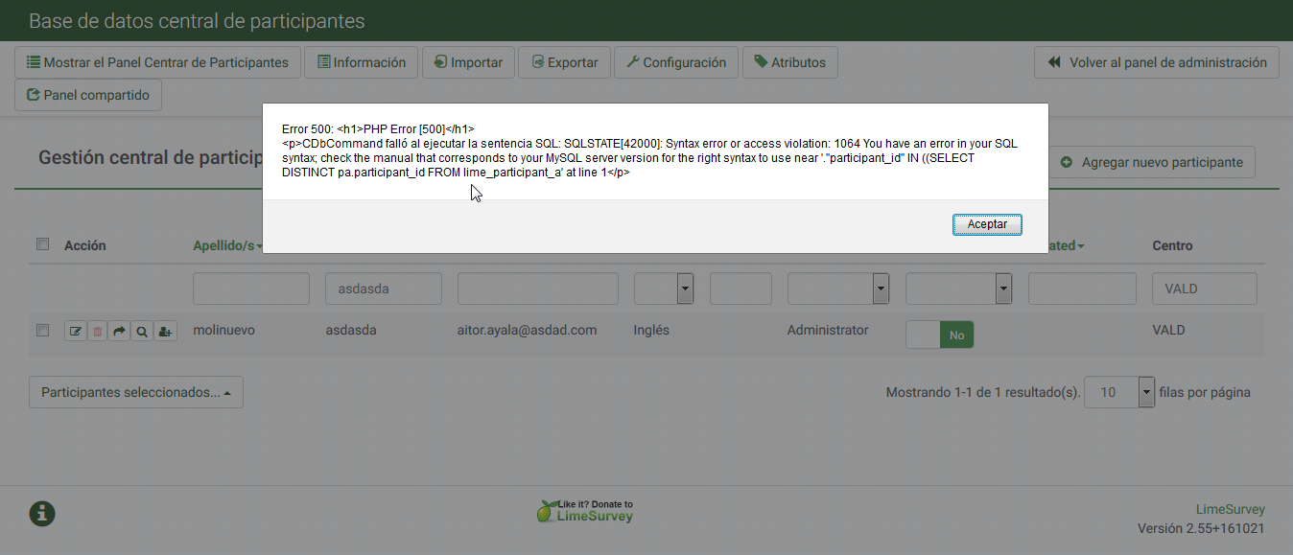The width and height of the screenshot is (1293, 555).
Task: Click the add-to-survey user-plus icon
Action: point(165,332)
